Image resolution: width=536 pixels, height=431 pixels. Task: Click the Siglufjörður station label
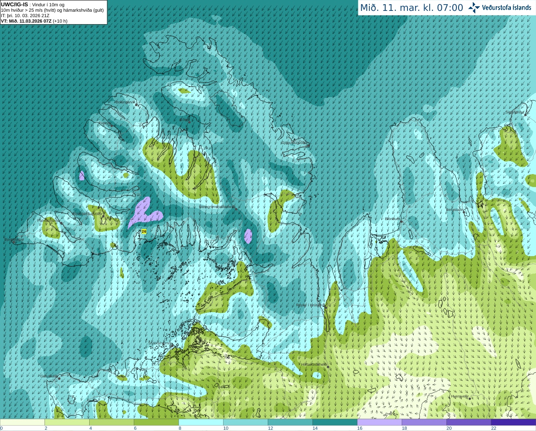[x=515, y=112]
